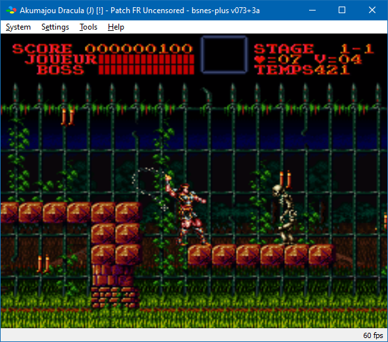The image size is (388, 342).
Task: Click the JOUEUR red health bar
Action: [146, 60]
